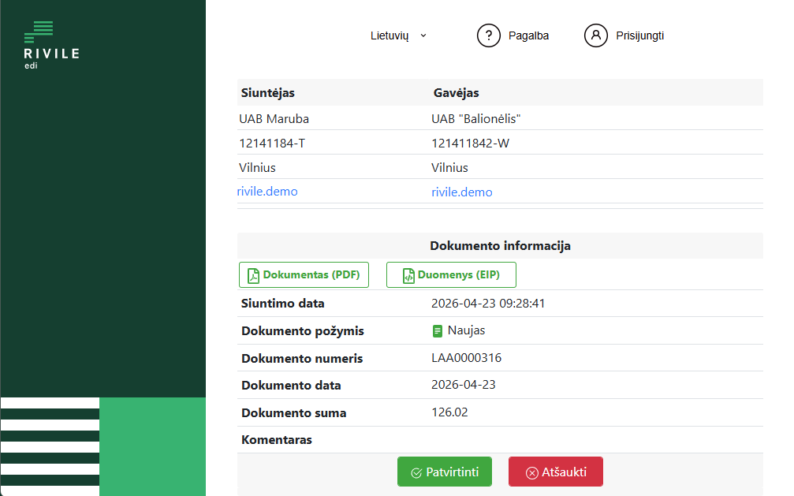Confirm the document with Patvirtinti

(x=445, y=472)
